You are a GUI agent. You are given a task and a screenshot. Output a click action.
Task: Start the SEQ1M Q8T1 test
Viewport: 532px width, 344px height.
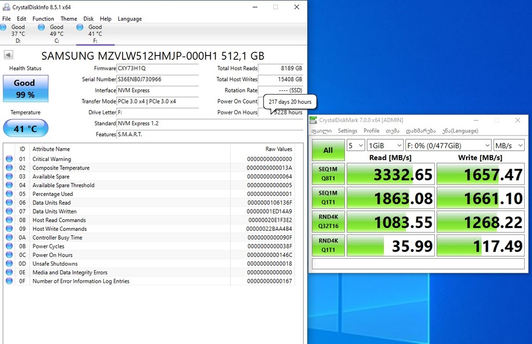[x=328, y=174]
